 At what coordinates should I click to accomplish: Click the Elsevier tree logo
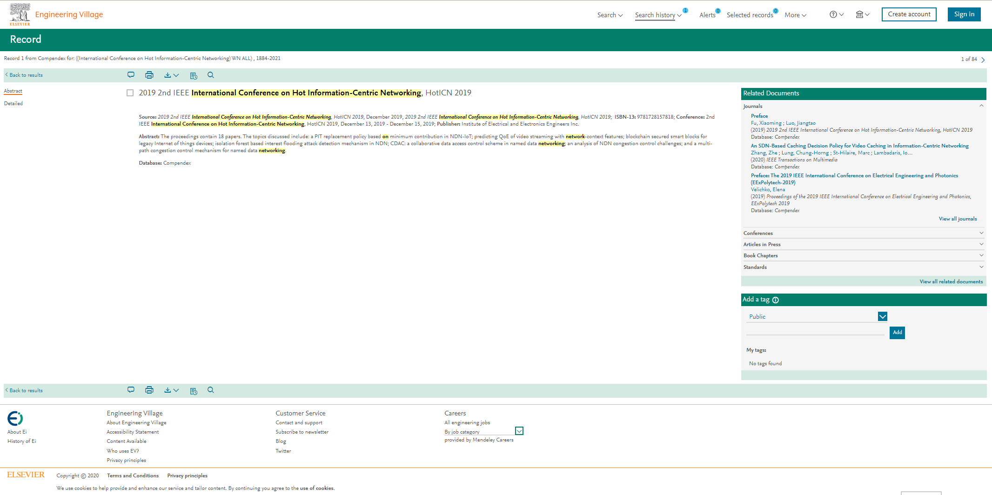[x=20, y=14]
